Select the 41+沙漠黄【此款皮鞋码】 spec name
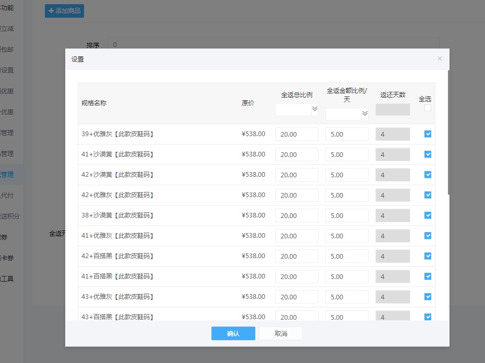Image resolution: width=485 pixels, height=363 pixels. [117, 154]
